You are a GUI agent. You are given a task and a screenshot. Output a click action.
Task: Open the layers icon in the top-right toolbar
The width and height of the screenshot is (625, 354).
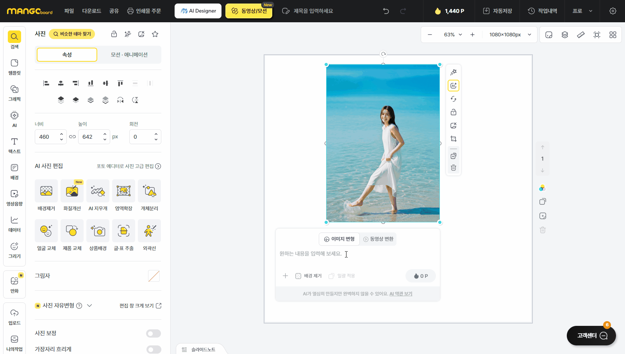565,35
